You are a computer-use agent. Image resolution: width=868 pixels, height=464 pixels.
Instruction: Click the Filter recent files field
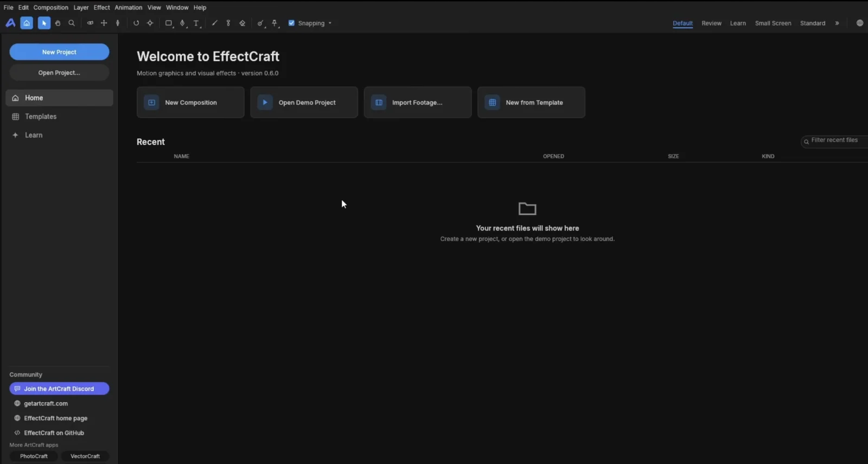[x=834, y=141]
